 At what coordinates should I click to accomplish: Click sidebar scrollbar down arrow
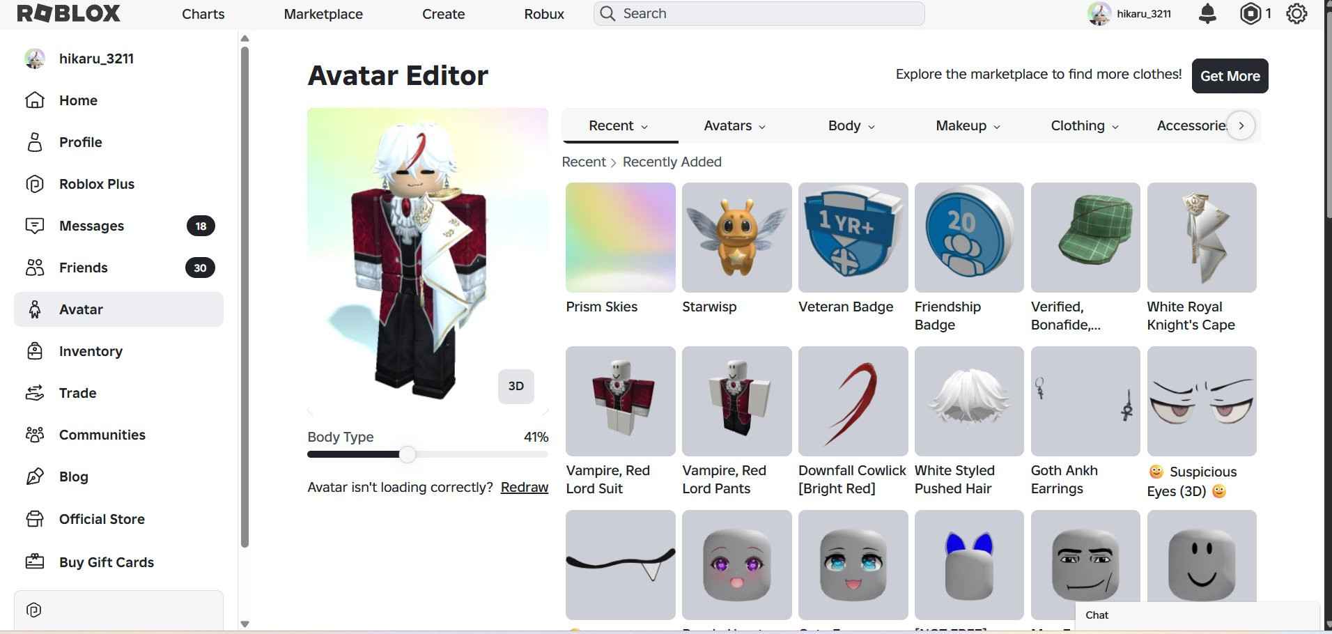pyautogui.click(x=245, y=624)
